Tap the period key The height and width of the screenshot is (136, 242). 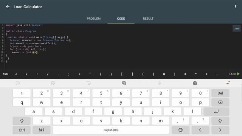(x=200, y=121)
